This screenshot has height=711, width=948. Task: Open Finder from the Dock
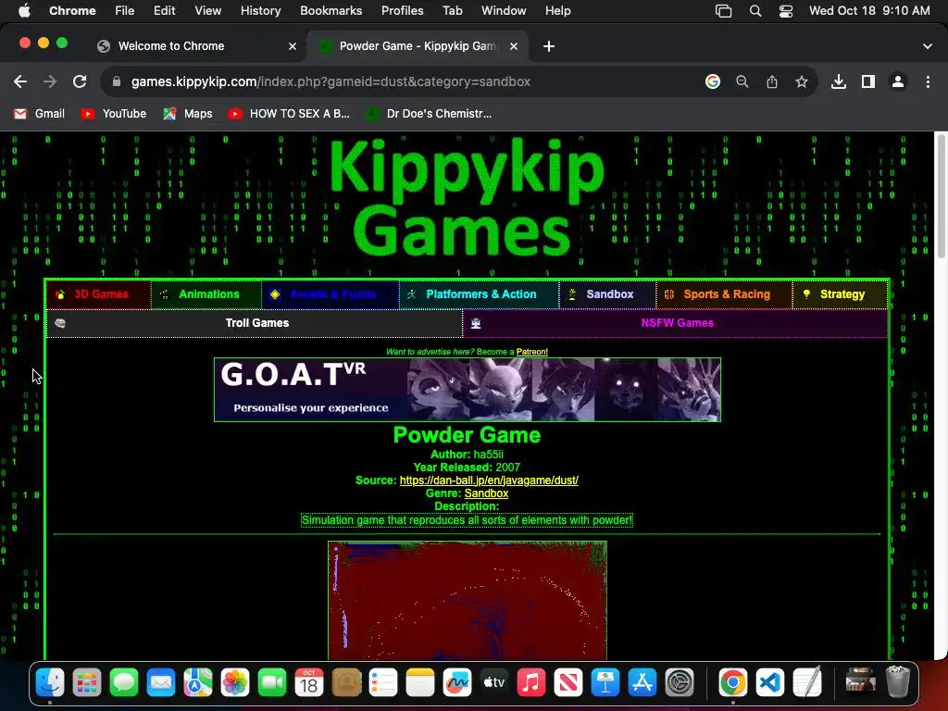[50, 683]
